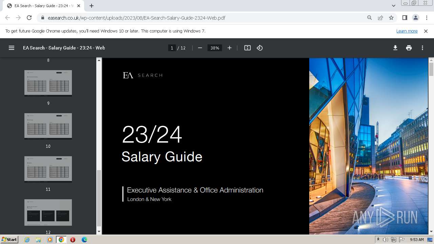Click the document scroll down arrow

point(431,232)
